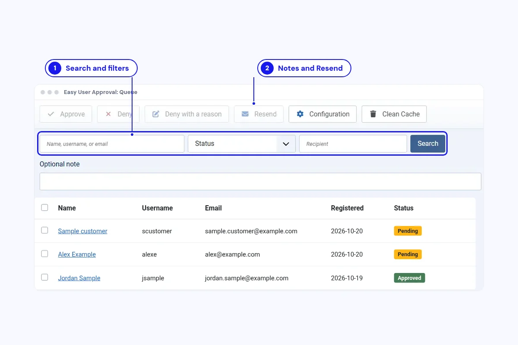
Task: Click the Username column header
Action: pyautogui.click(x=157, y=208)
